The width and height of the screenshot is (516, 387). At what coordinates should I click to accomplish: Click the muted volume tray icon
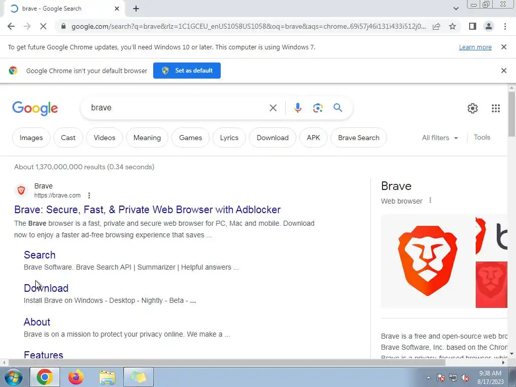(x=465, y=377)
